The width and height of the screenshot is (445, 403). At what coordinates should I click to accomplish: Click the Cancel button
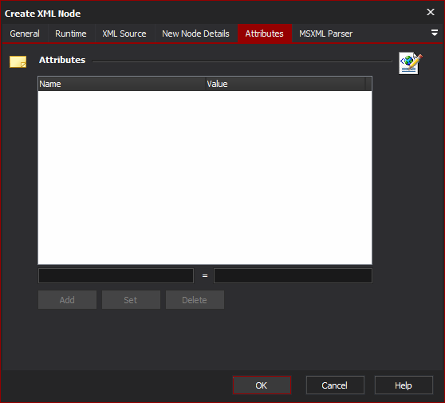click(335, 385)
